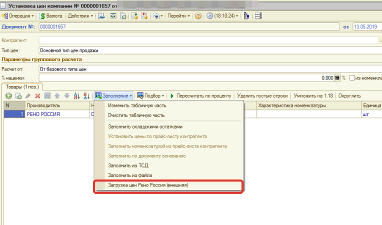Click Характеристика номенклатуры column header

308,105
